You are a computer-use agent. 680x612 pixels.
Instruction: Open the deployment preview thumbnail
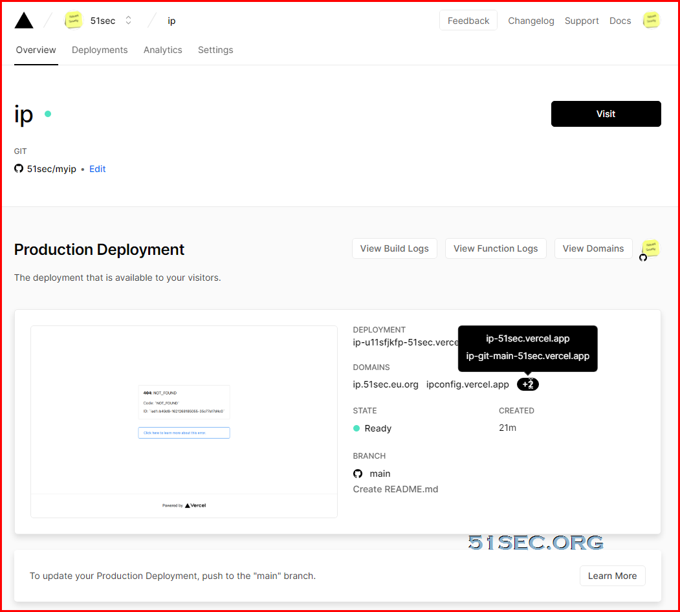point(184,422)
